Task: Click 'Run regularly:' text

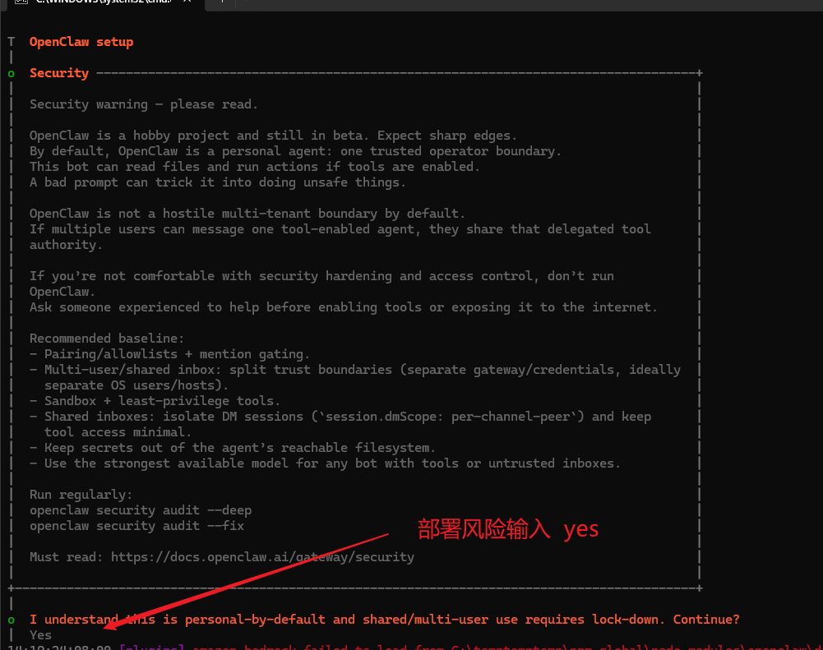Action: point(81,495)
